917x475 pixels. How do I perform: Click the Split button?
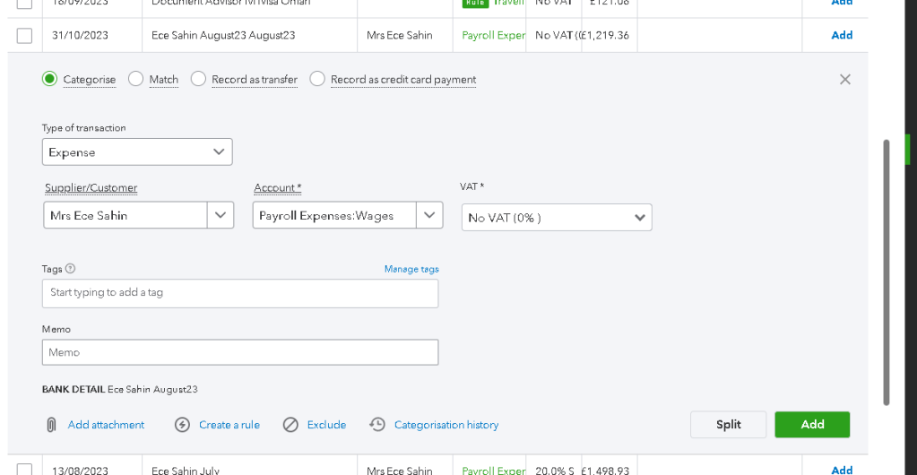pyautogui.click(x=728, y=425)
